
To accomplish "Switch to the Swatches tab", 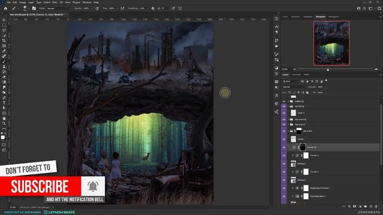I will [295, 17].
